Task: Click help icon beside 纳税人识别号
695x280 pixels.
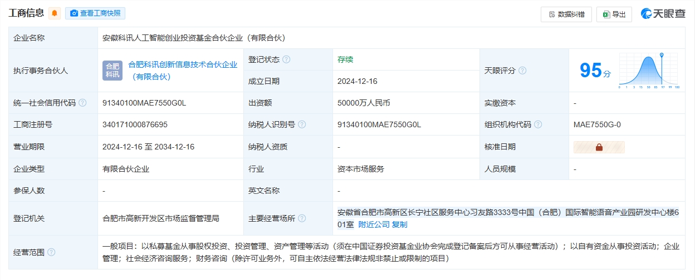Action: 302,124
